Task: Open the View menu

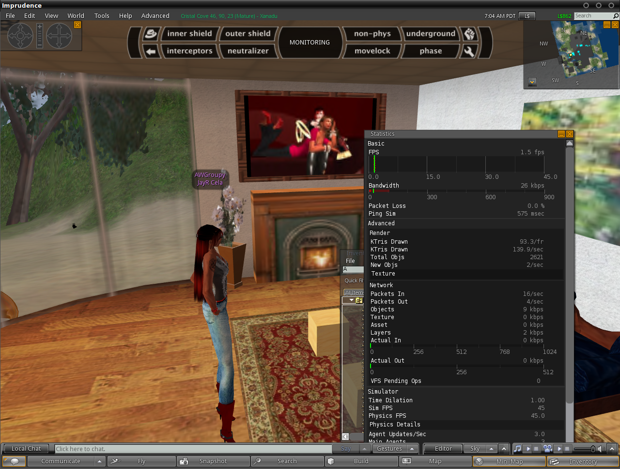Action: [x=51, y=16]
